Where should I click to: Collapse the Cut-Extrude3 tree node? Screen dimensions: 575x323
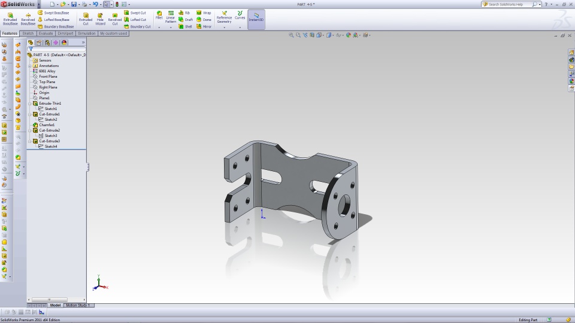pyautogui.click(x=30, y=141)
